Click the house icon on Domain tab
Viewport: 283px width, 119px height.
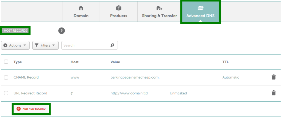(x=81, y=8)
